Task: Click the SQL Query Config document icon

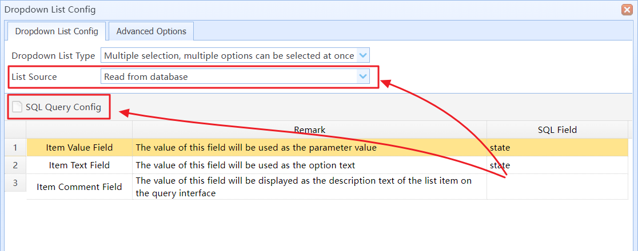Action: pyautogui.click(x=17, y=107)
